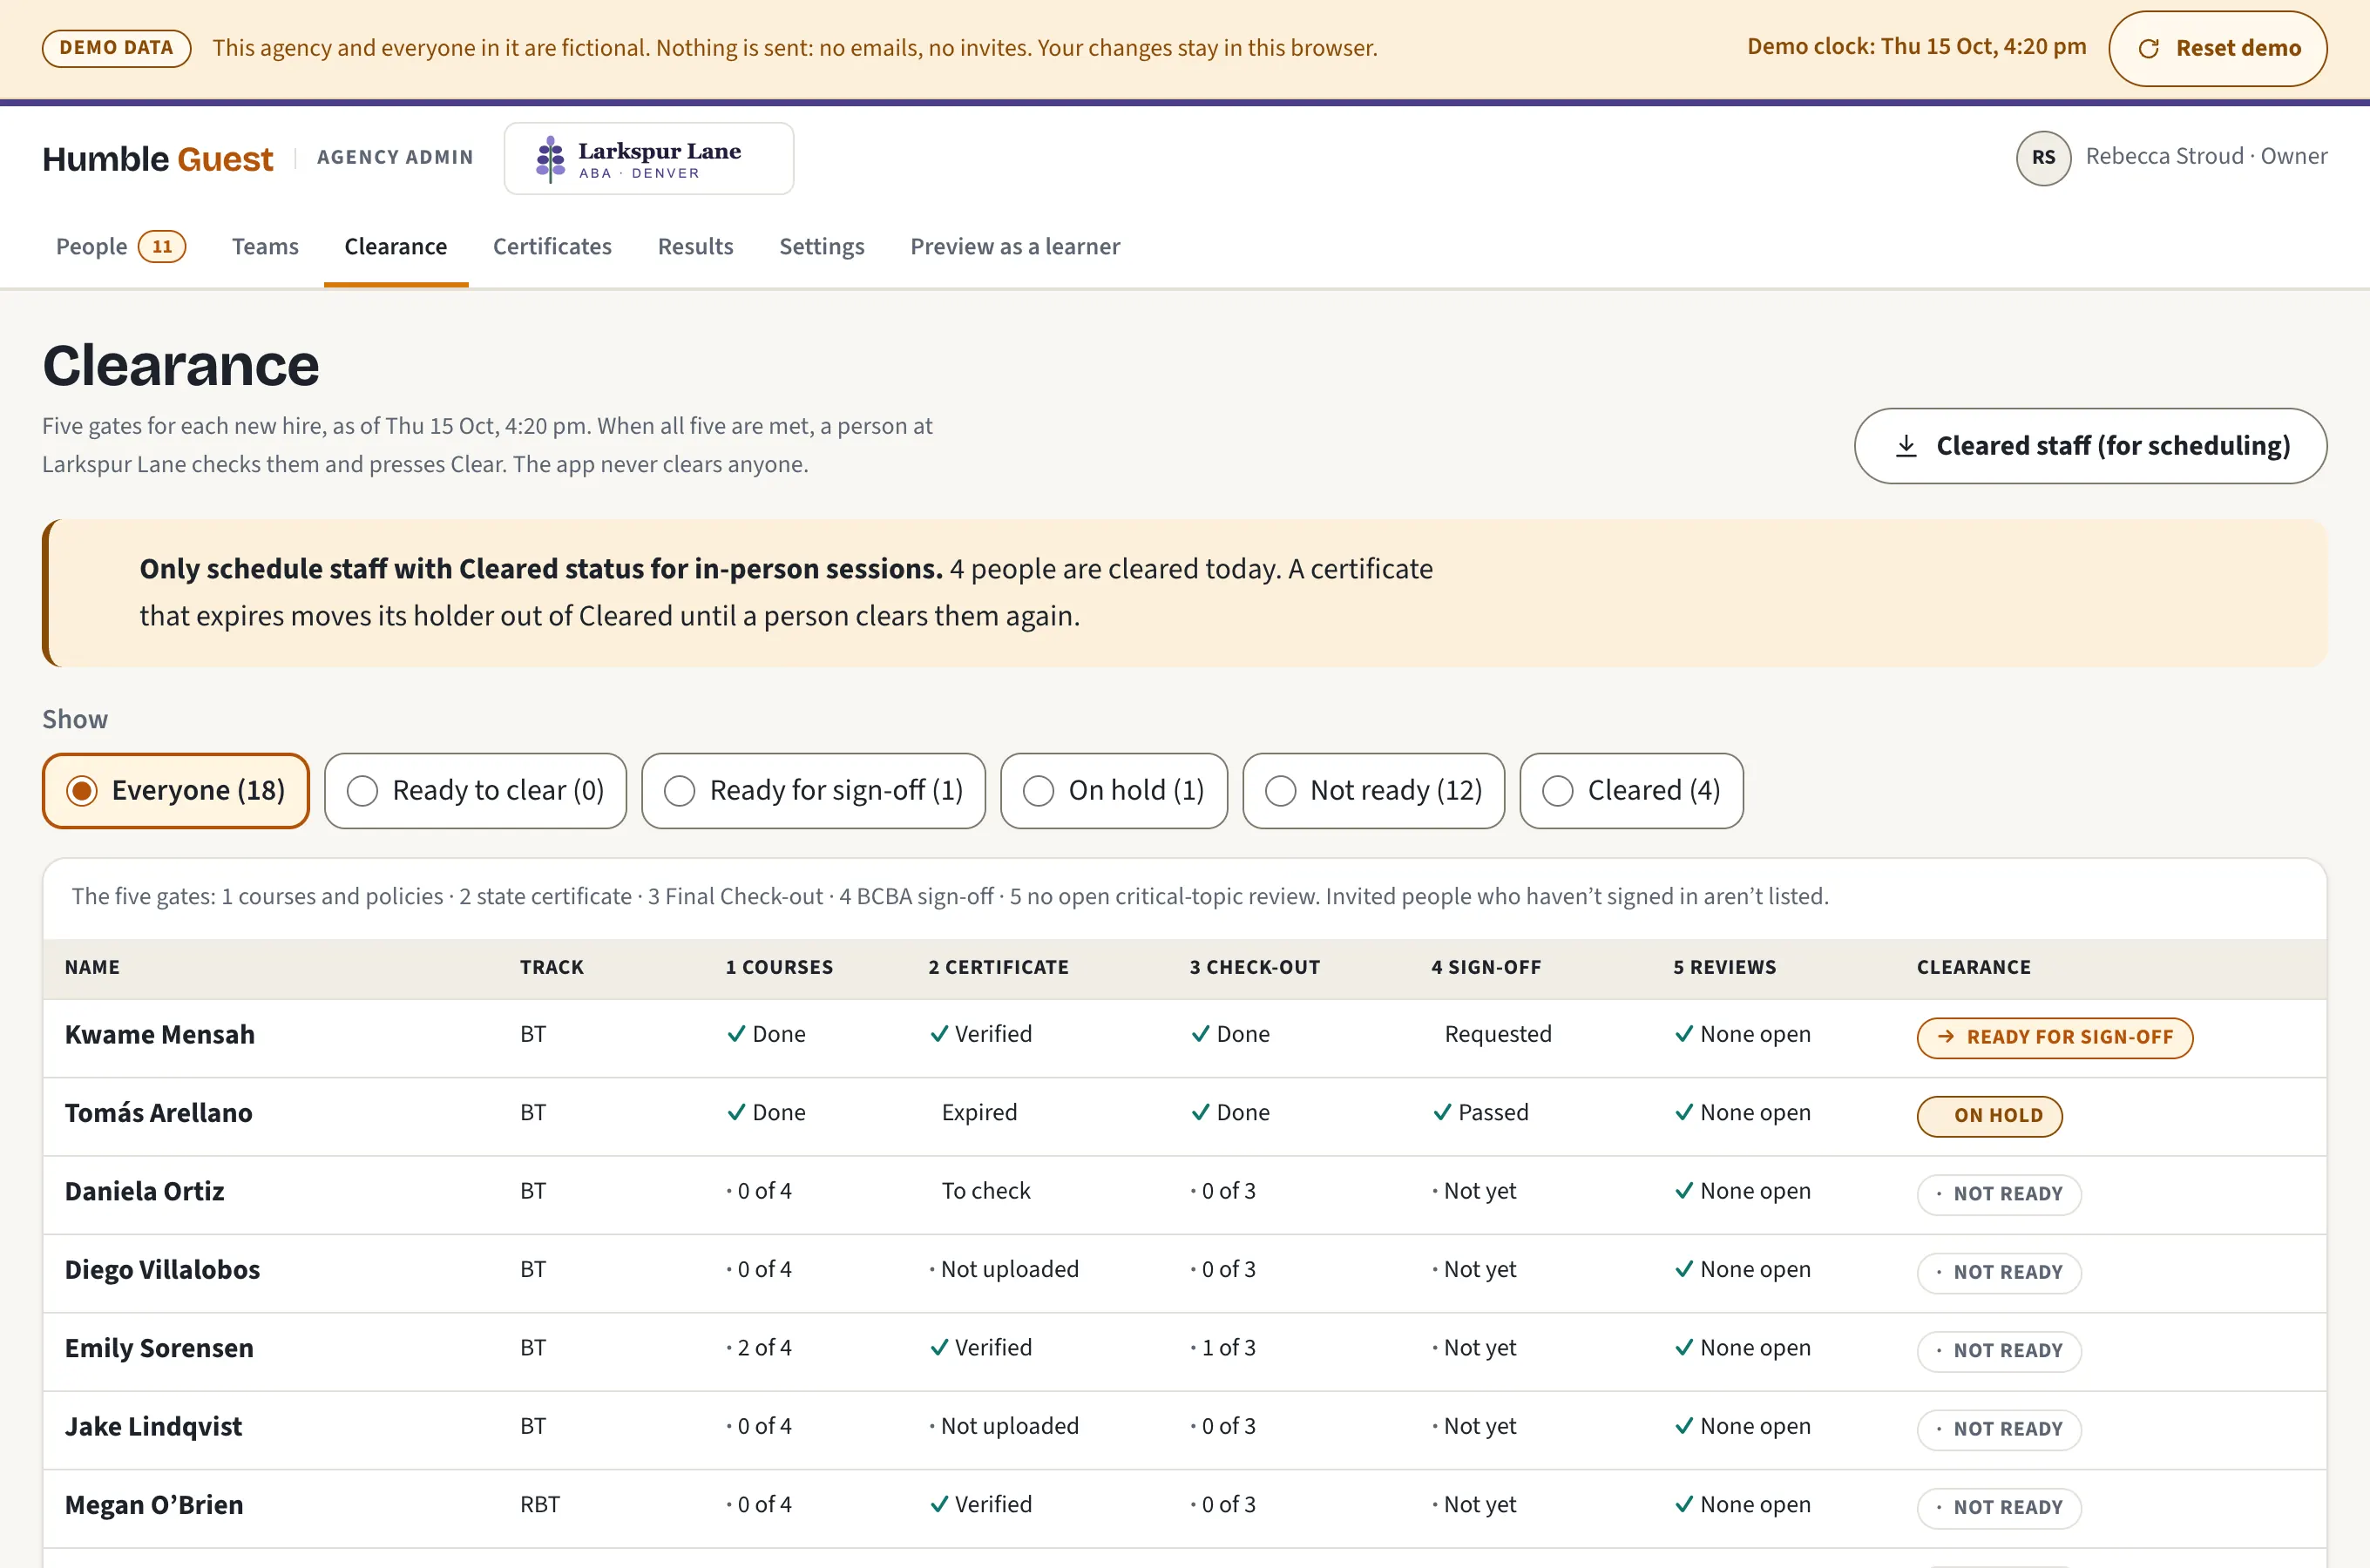2370x1568 pixels.
Task: Click the CLEARANCE column header
Action: coord(1973,967)
